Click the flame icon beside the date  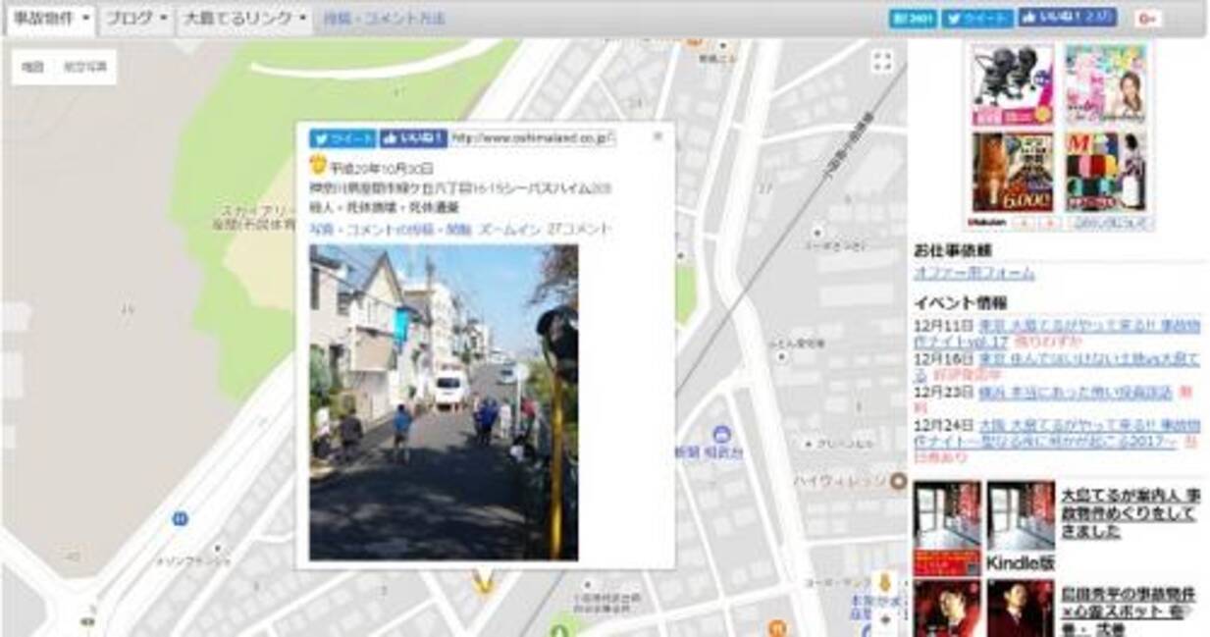coord(318,164)
